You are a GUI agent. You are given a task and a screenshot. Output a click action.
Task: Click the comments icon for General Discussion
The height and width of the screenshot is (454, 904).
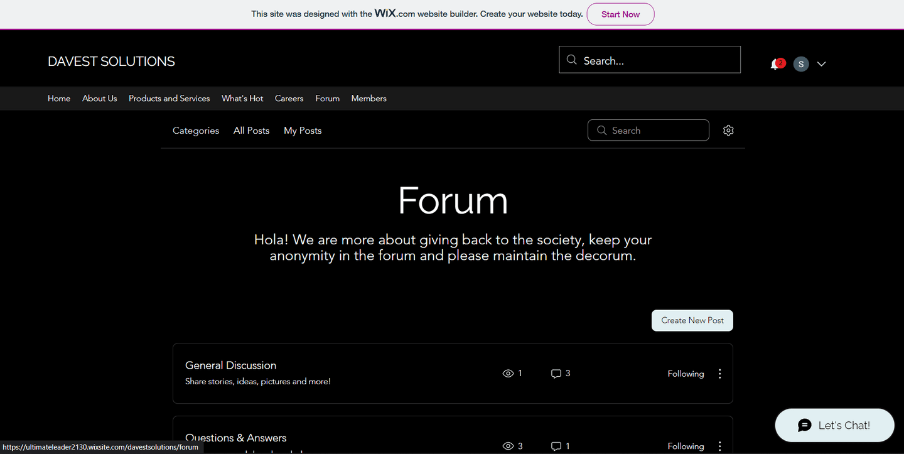(556, 374)
